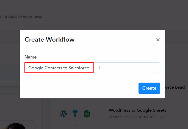Click the 'Create Workflow' dialog title
The image size is (188, 129).
pyautogui.click(x=49, y=39)
